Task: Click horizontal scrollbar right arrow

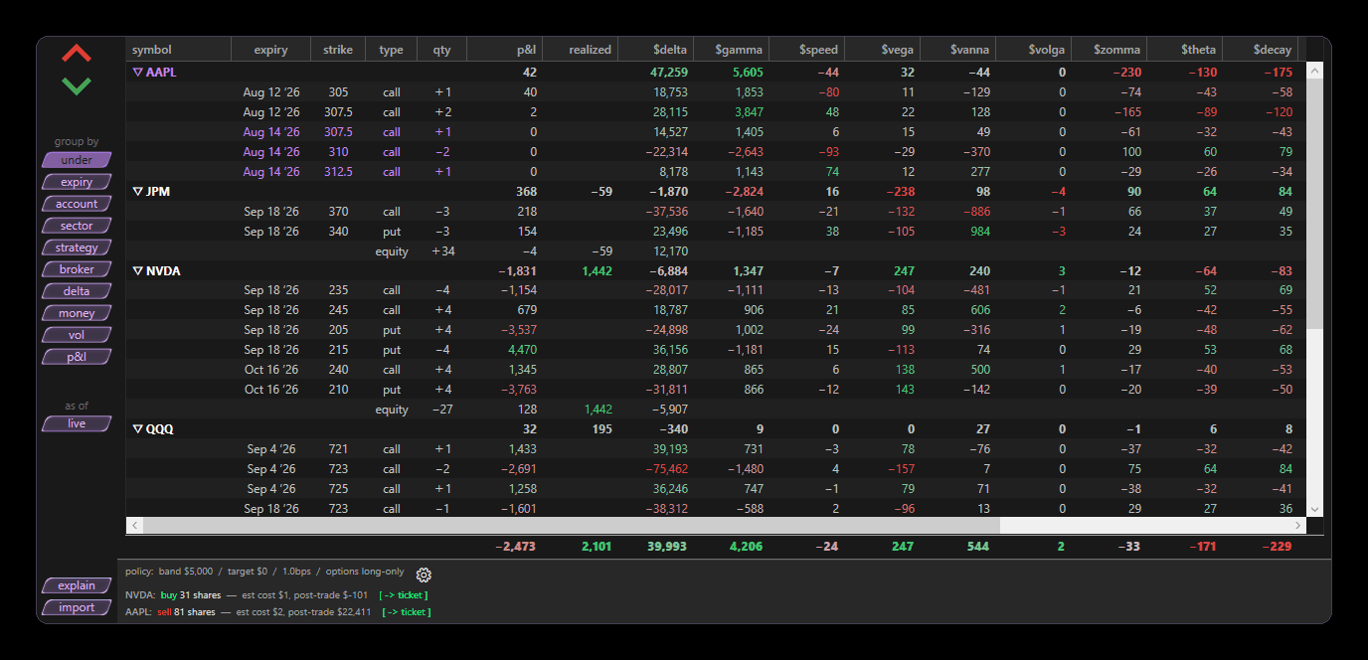Action: [x=1298, y=525]
